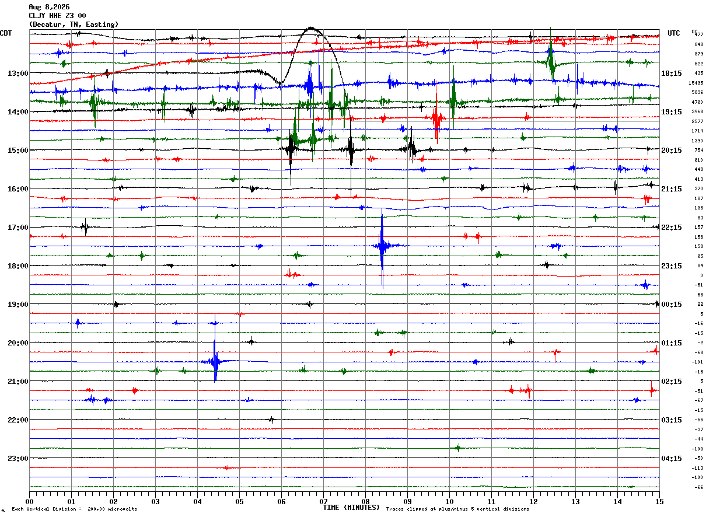Click the 18:15 UTC time marker
Screen dimensions: 706x517
point(672,74)
